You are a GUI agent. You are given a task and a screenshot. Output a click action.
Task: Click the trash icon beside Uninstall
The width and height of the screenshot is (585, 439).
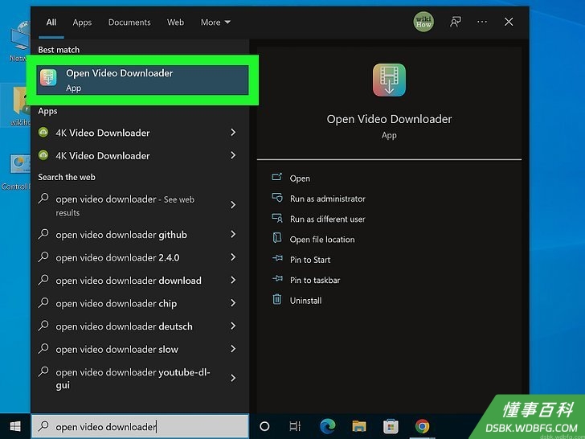(276, 299)
